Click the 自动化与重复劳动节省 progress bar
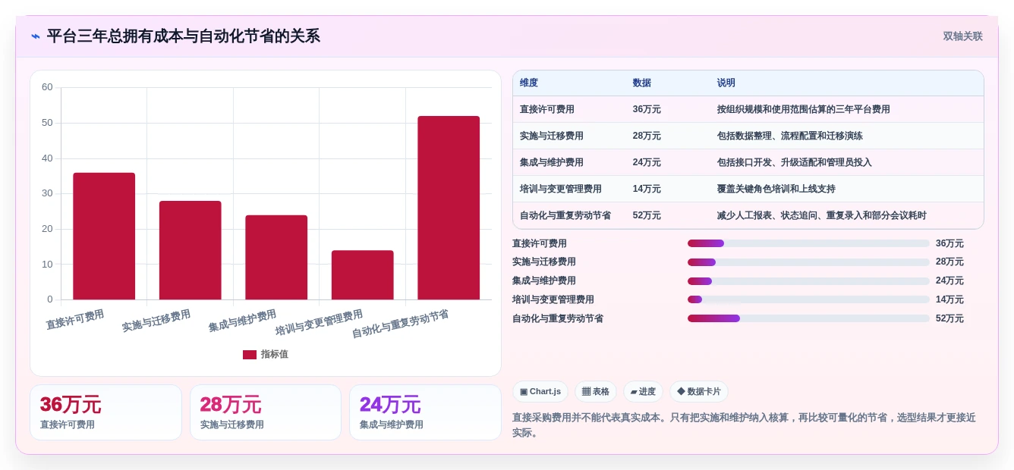 click(808, 318)
